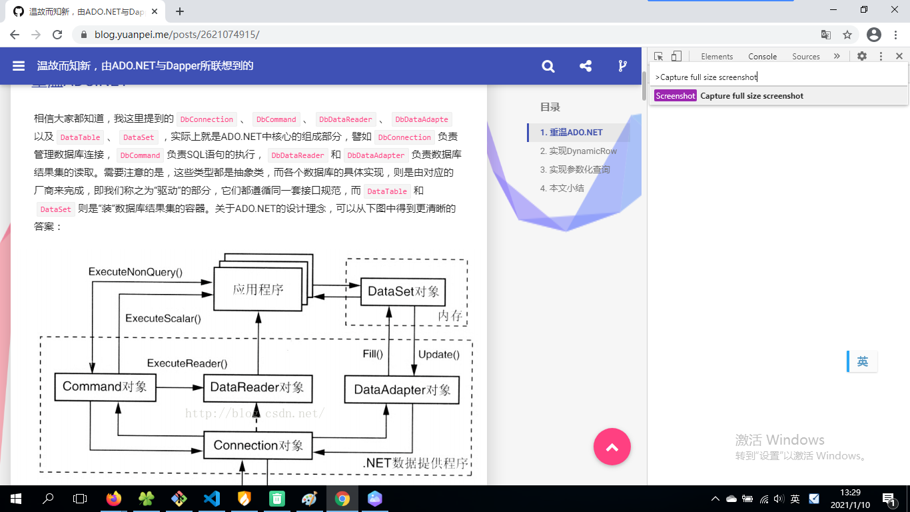Open a new browser tab
The height and width of the screenshot is (512, 910).
pos(180,11)
